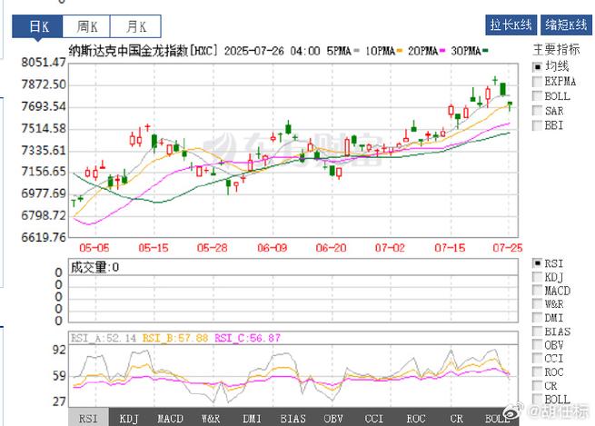Screen dimensions: 595x426
Task: Open the W&R tab in bottom bar
Action: point(211,418)
